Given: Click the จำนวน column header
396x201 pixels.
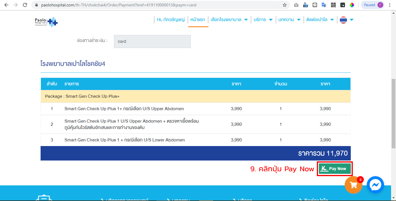Looking at the screenshot, I should 281,84.
